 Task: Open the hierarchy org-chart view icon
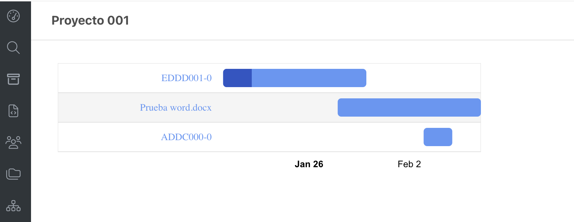coord(13,206)
